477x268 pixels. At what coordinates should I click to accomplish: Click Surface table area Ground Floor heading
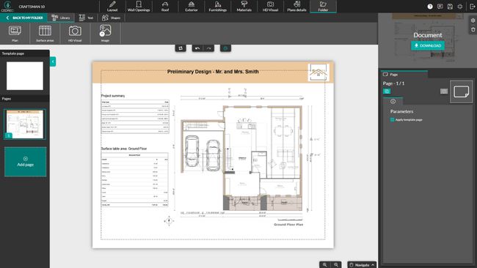pos(124,149)
